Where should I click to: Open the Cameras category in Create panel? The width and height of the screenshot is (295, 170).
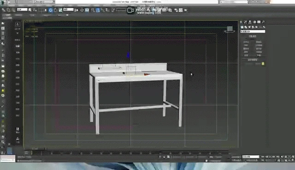pos(253,27)
